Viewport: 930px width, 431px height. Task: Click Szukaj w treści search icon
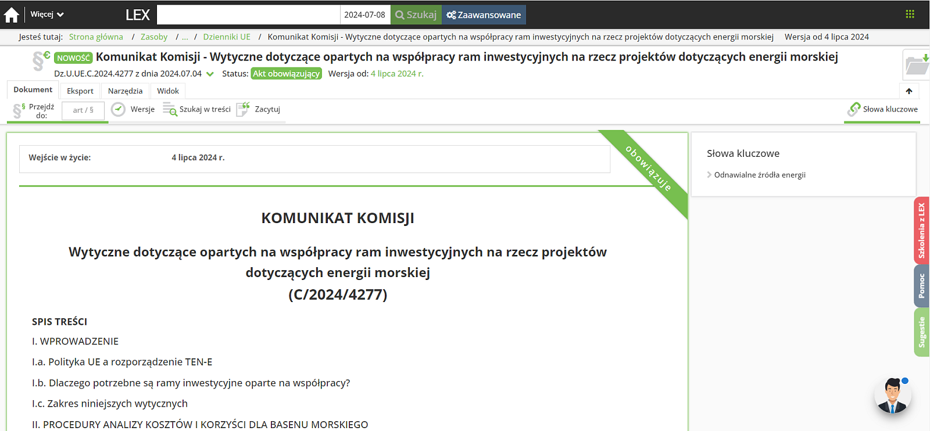pyautogui.click(x=170, y=109)
